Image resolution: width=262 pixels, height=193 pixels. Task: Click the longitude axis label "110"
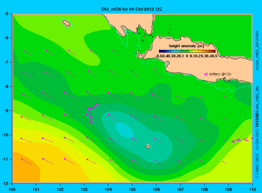coord(252,189)
